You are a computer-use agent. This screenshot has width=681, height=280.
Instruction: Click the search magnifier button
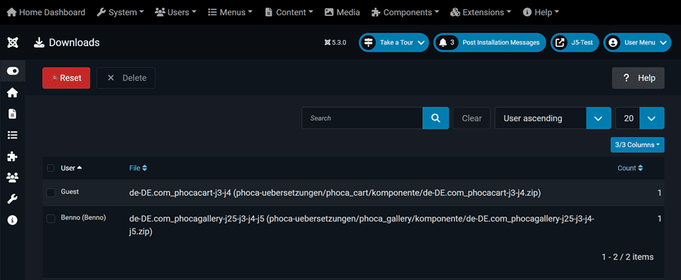click(x=436, y=118)
